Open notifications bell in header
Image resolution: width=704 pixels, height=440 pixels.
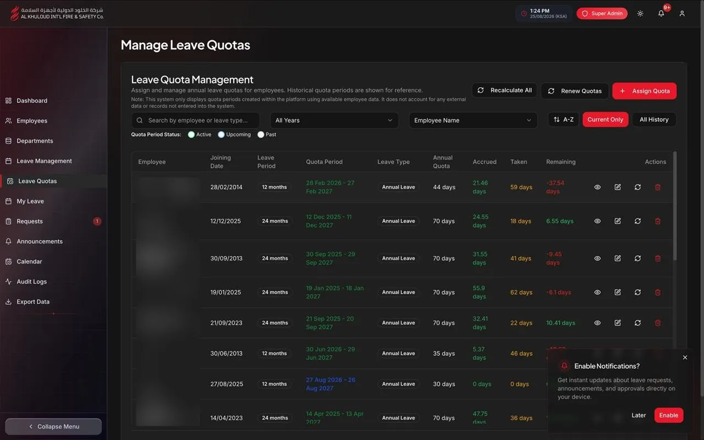(x=661, y=13)
